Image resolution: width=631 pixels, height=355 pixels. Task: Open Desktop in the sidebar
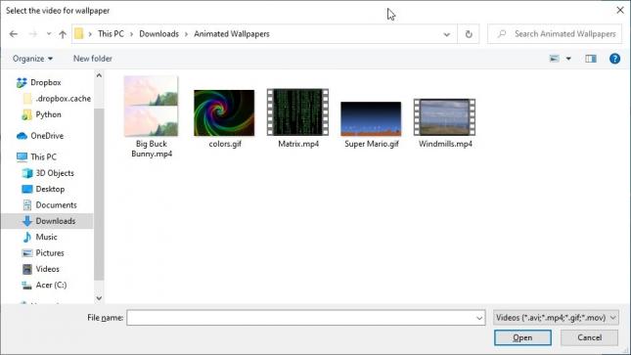click(x=50, y=189)
